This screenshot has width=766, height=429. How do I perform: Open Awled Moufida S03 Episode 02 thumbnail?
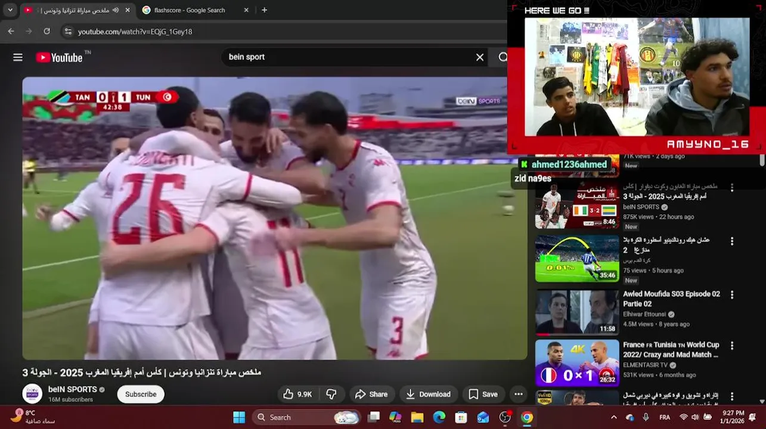tap(577, 312)
